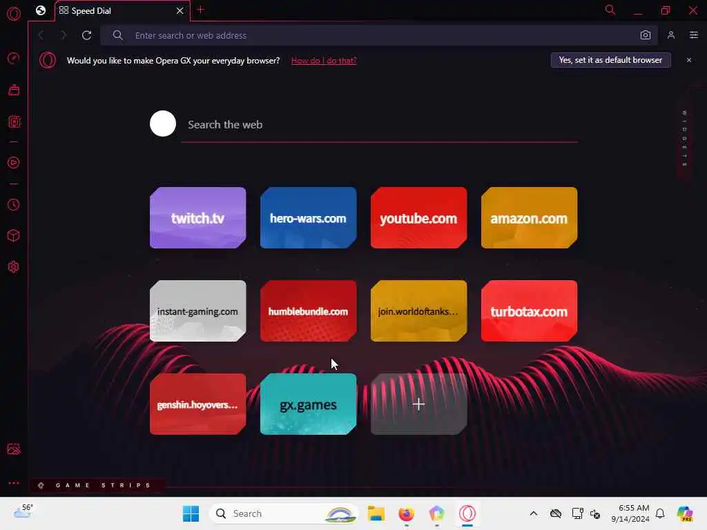Image resolution: width=707 pixels, height=530 pixels.
Task: Open the Opera GX taskbar icon
Action: pyautogui.click(x=467, y=513)
